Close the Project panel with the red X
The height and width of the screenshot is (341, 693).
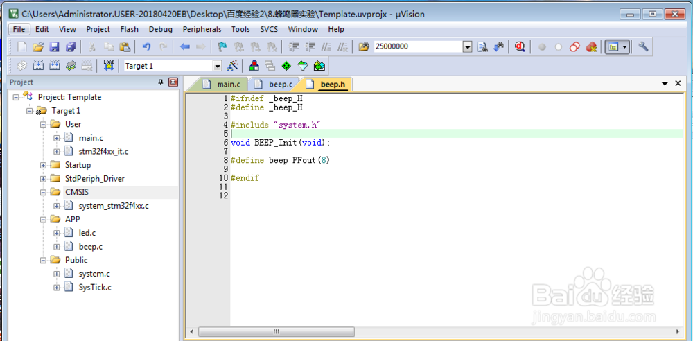tap(173, 82)
